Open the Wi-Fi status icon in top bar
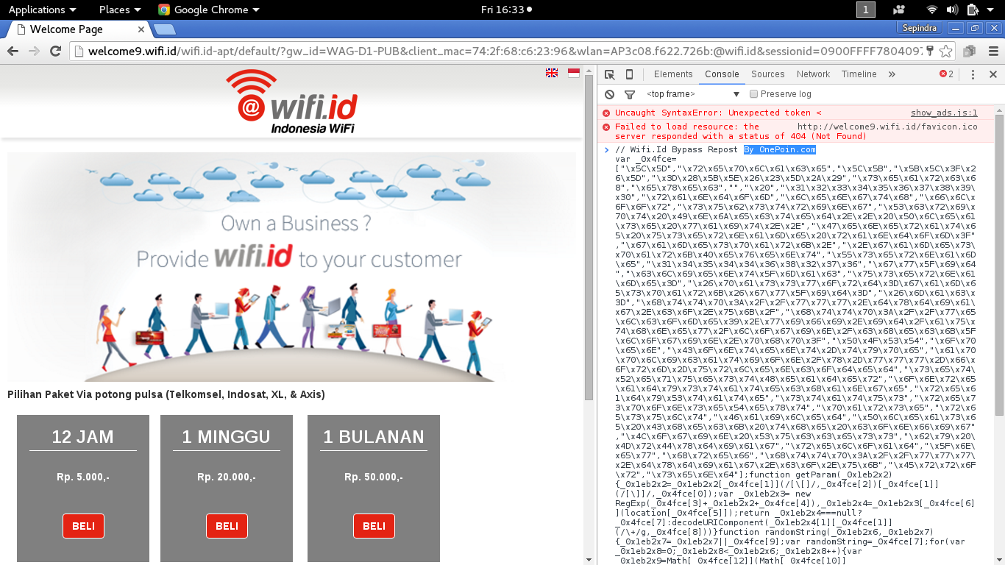The image size is (1005, 565). click(x=932, y=10)
